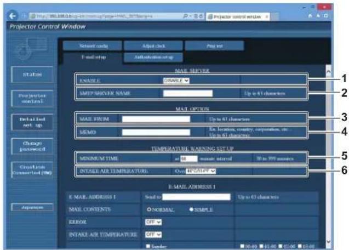
Task: Refresh the page with the reload icon
Action: click(x=201, y=16)
